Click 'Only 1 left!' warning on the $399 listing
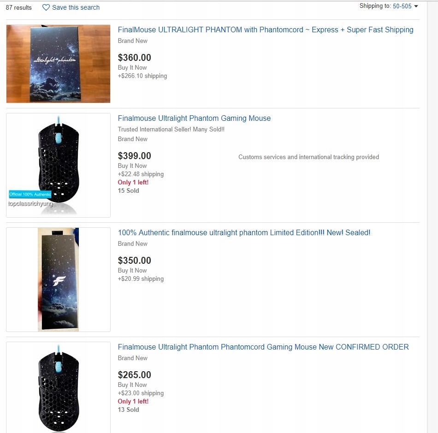The height and width of the screenshot is (433, 438). click(133, 182)
